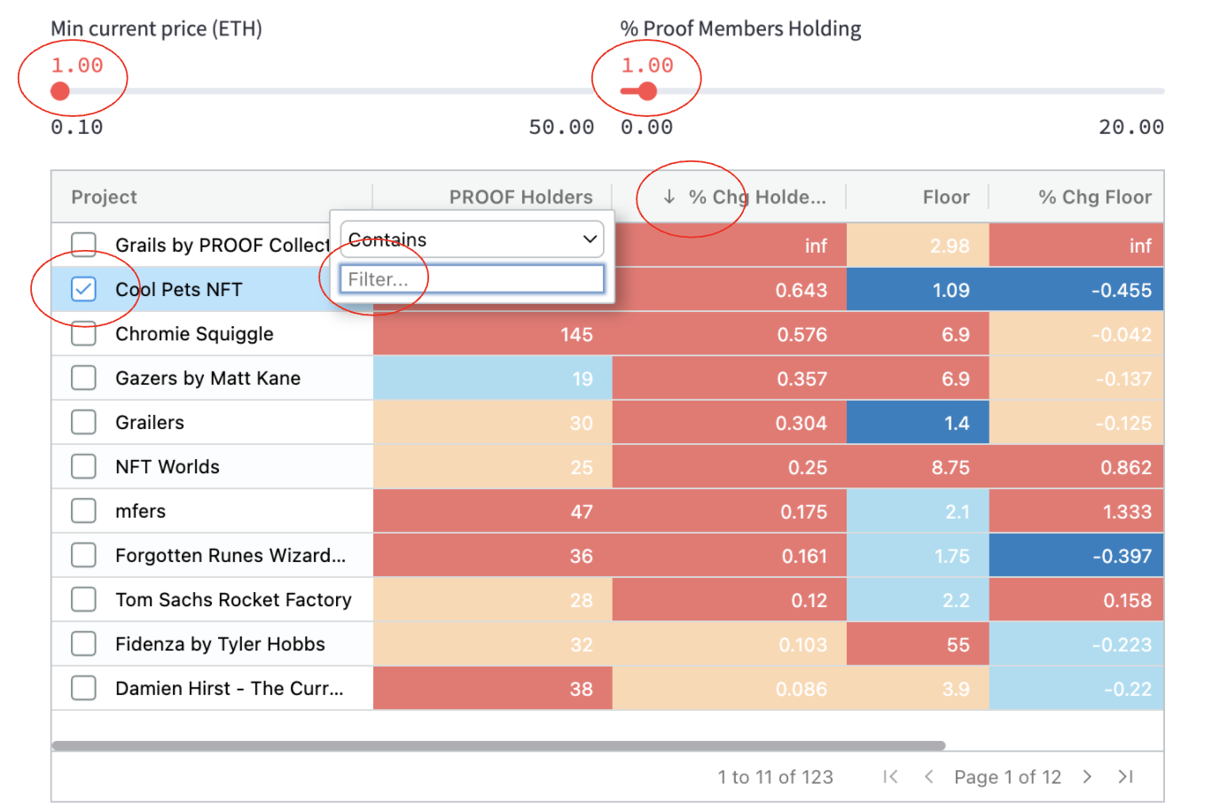
Task: Click the % Proof Members Holding slider handle
Action: tap(647, 91)
